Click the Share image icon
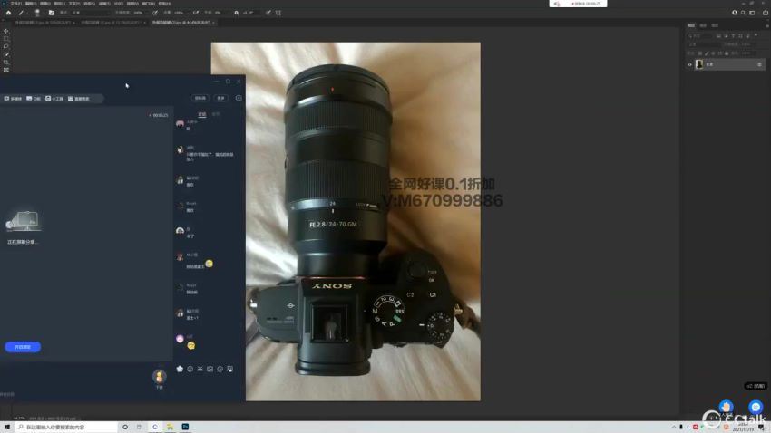Image resolution: width=771 pixels, height=433 pixels. tap(765, 13)
